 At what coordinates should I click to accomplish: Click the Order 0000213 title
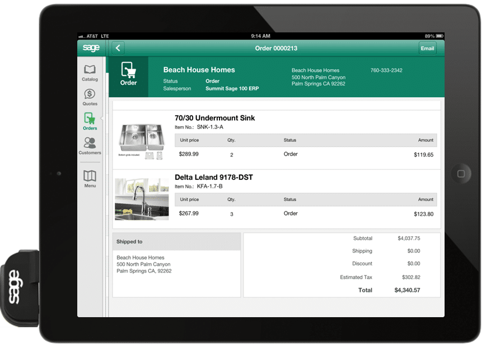coord(276,48)
